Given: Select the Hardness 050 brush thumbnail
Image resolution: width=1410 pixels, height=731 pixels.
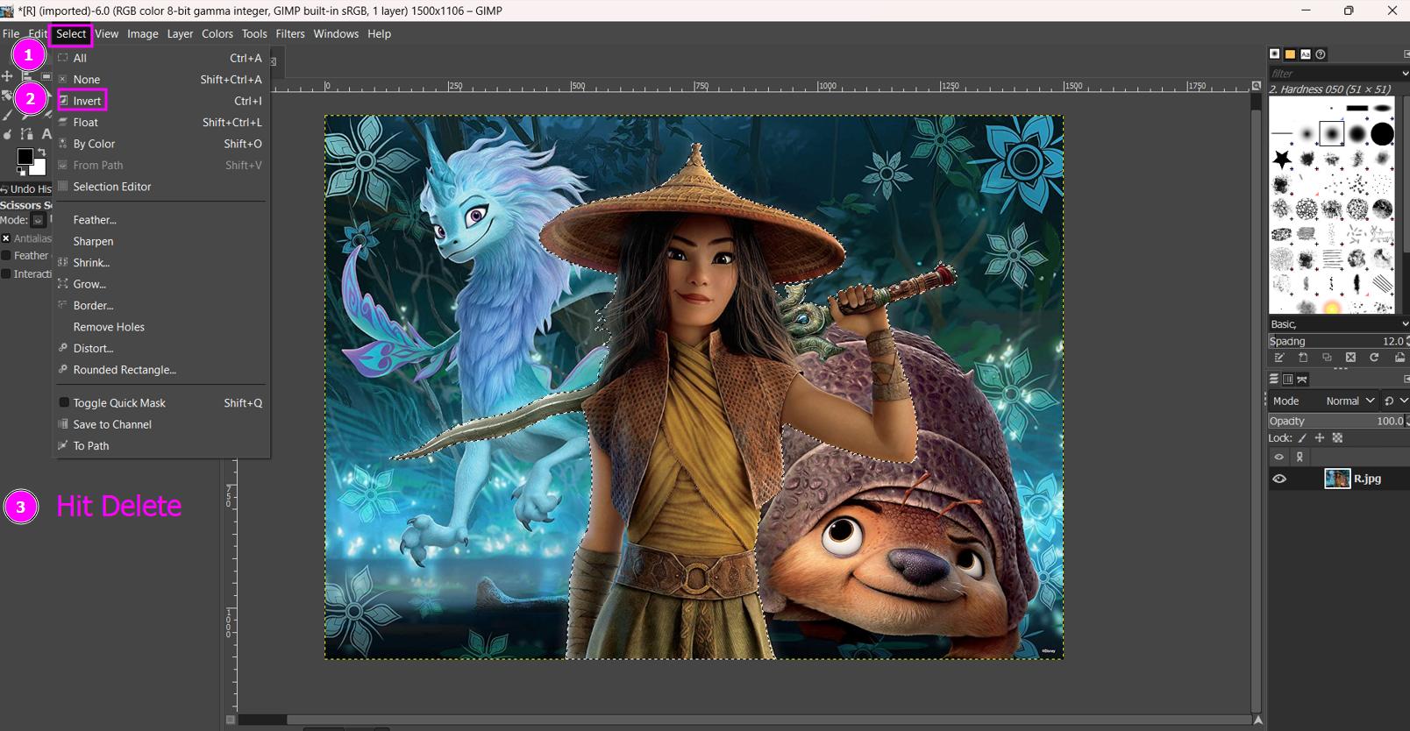Looking at the screenshot, I should pos(1332,133).
